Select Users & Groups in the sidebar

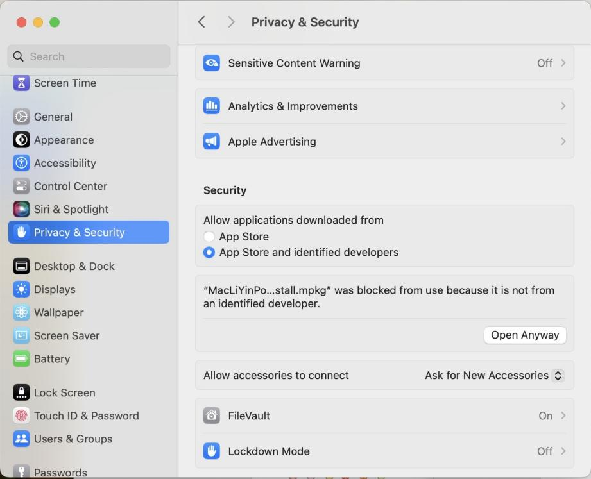20,439
